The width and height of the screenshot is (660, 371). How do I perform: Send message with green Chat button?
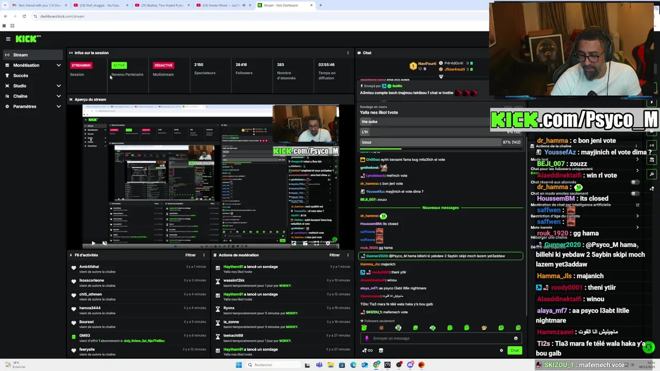click(515, 350)
